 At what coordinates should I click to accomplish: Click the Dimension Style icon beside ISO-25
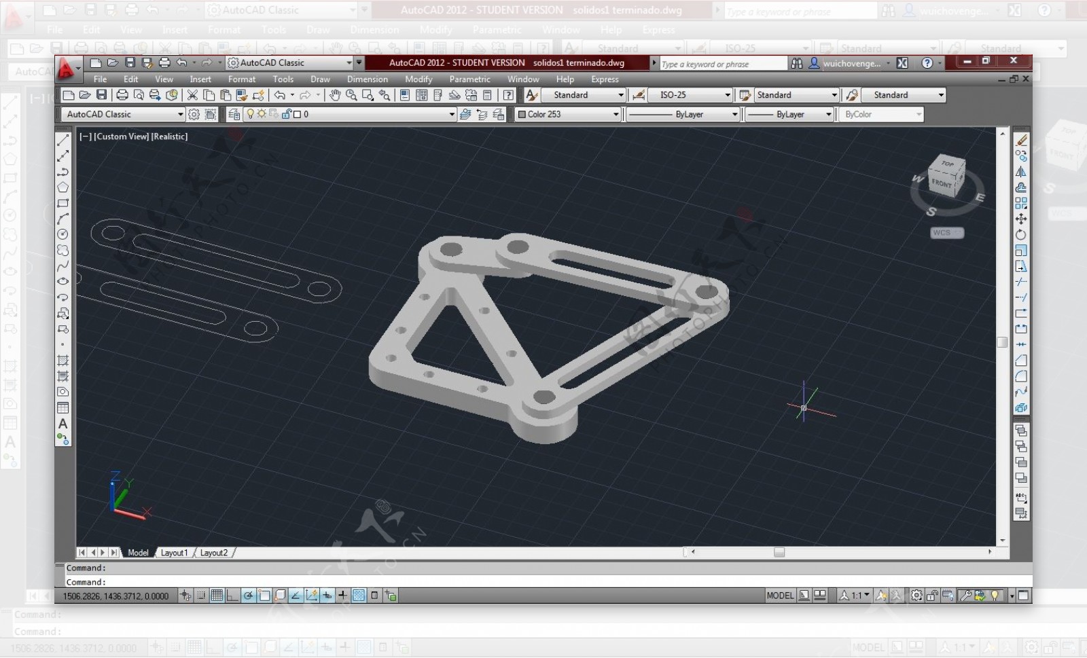pos(639,95)
